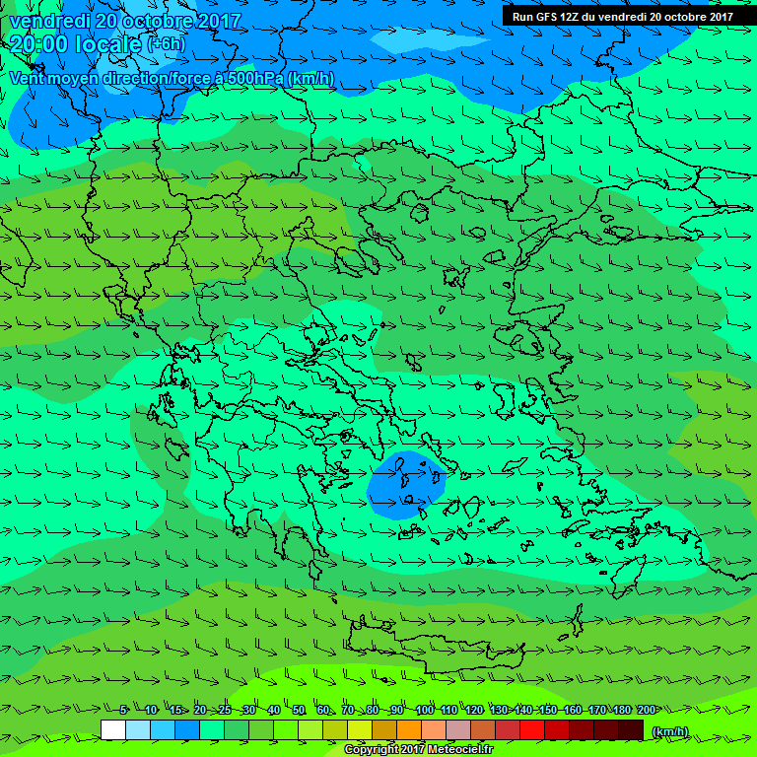
Task: Select the orange 100 km/h legend swatch
Action: pyautogui.click(x=409, y=729)
